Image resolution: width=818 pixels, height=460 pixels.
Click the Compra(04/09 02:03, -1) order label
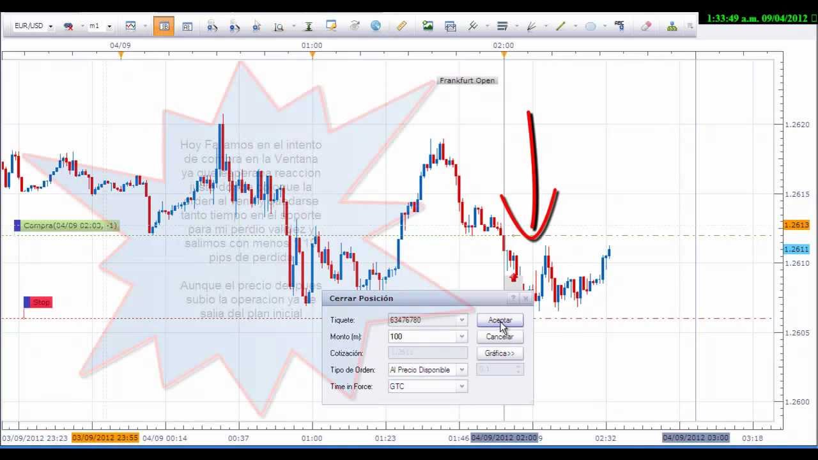[66, 226]
